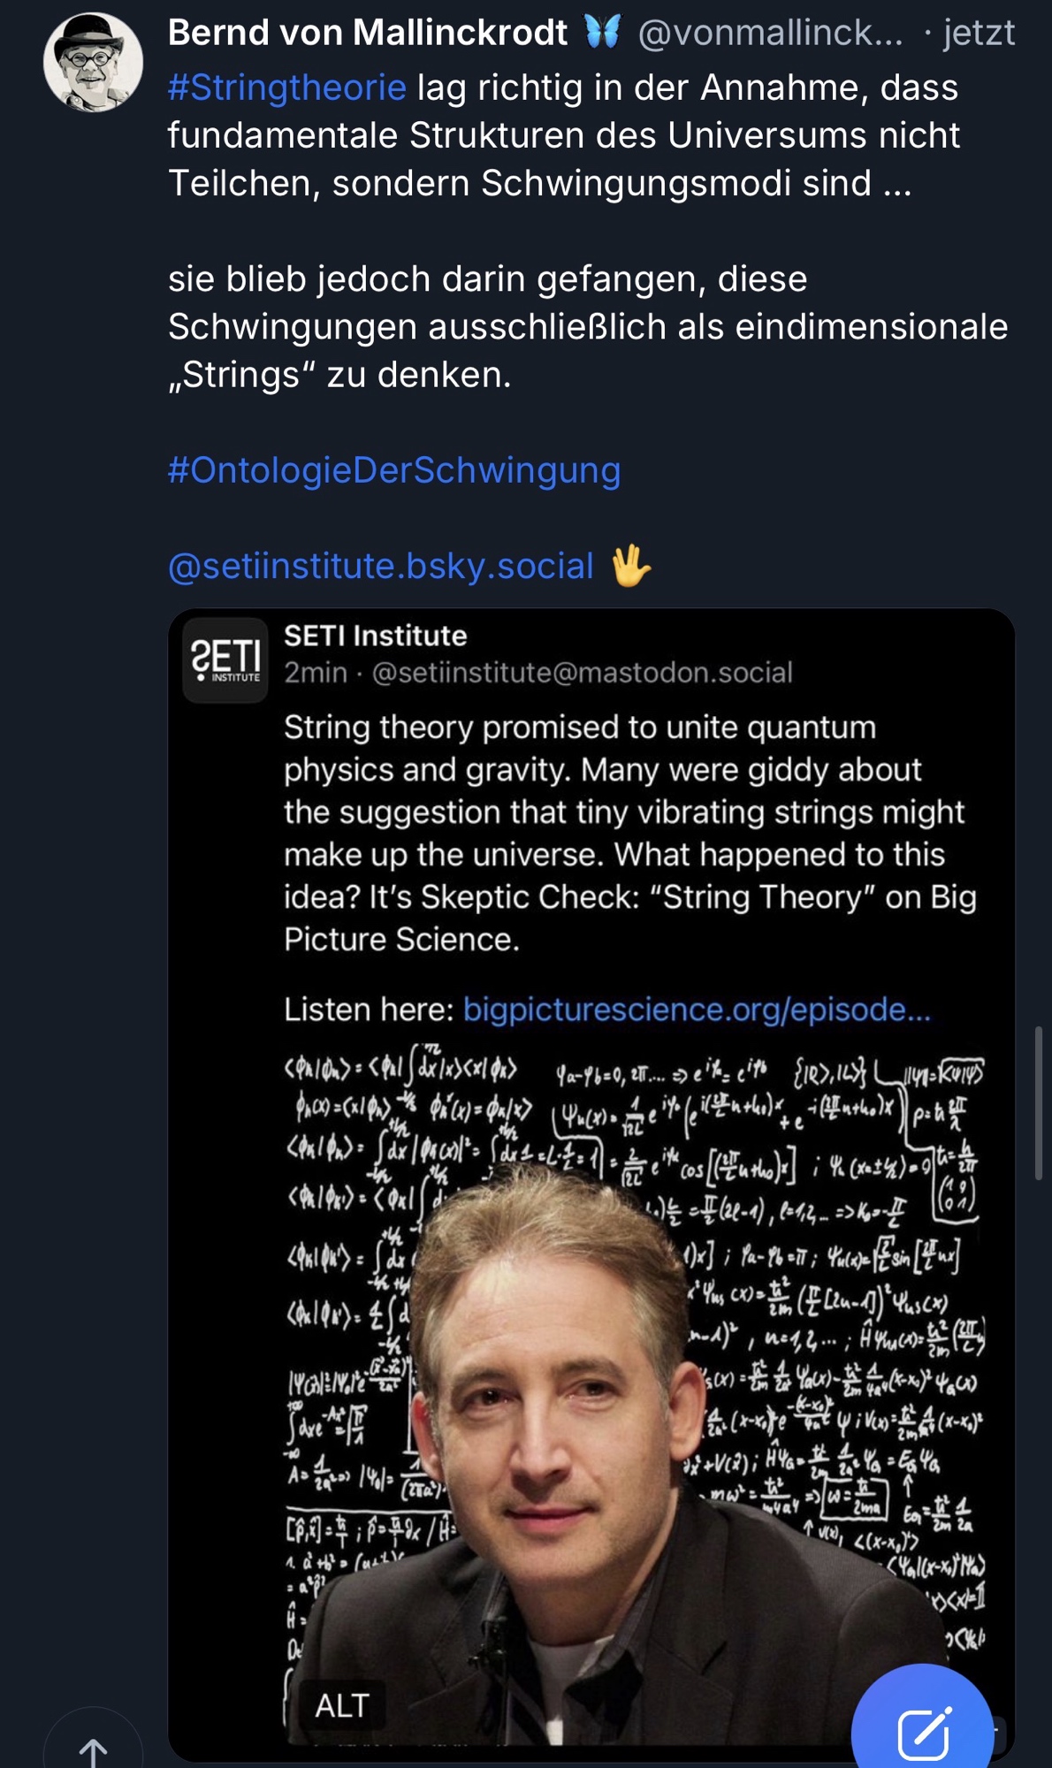
Task: Click the vertical scrollbar on right edge
Action: point(1039,1101)
